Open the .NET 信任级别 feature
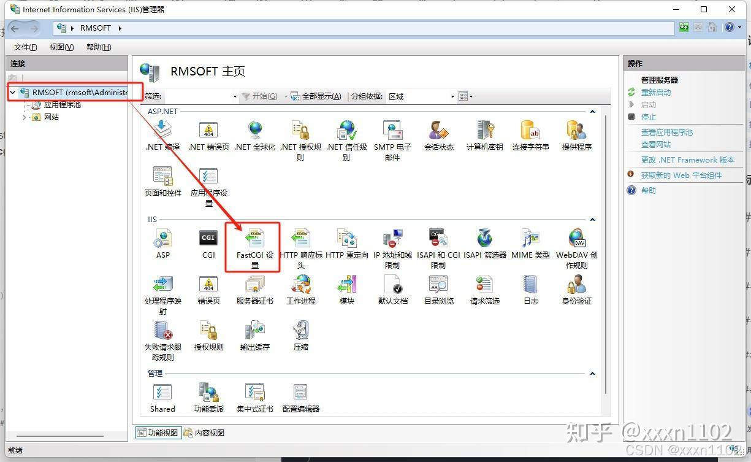751x462 pixels. (346, 140)
